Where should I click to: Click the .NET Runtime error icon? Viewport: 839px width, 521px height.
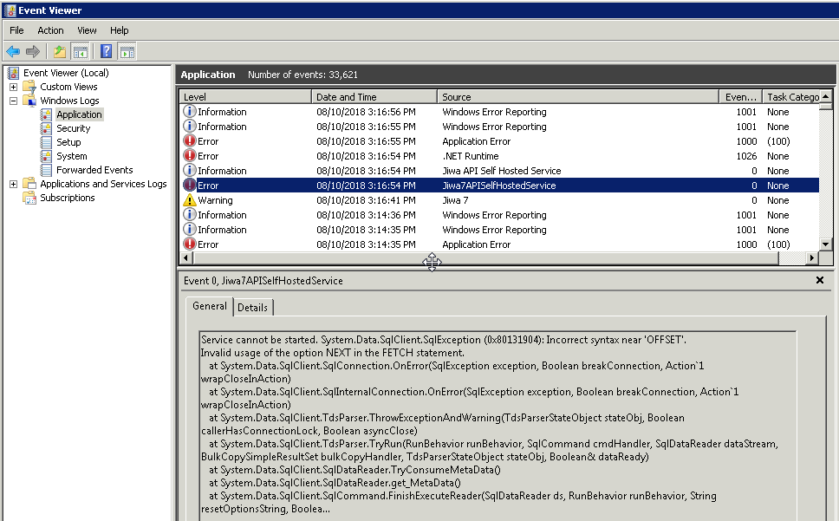coord(190,156)
